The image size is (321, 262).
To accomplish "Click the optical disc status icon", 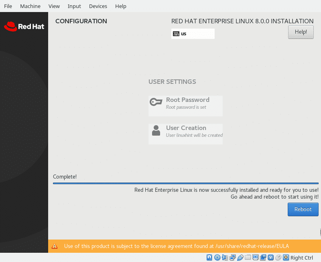I will click(x=217, y=257).
